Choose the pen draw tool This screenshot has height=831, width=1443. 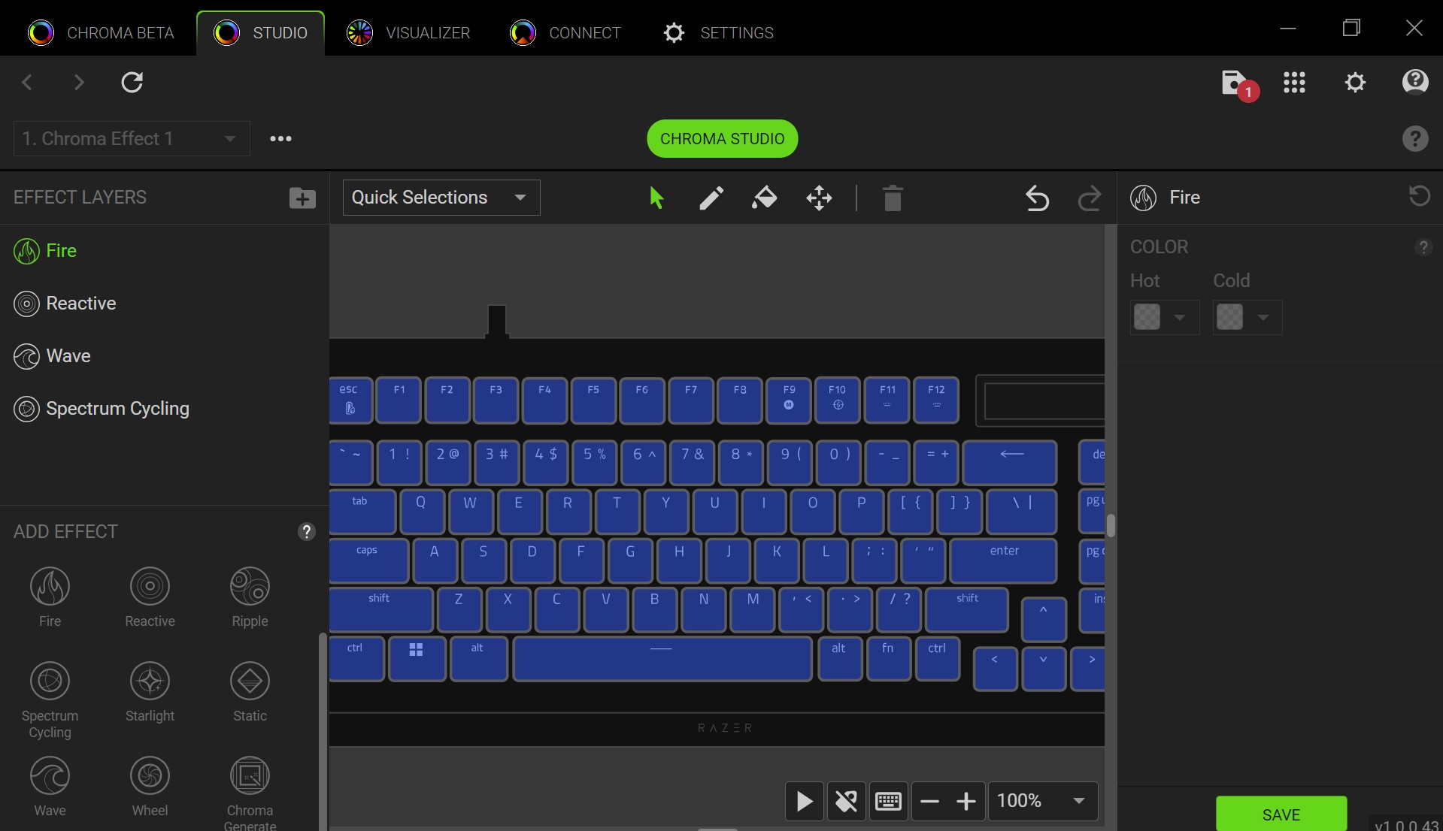point(711,198)
